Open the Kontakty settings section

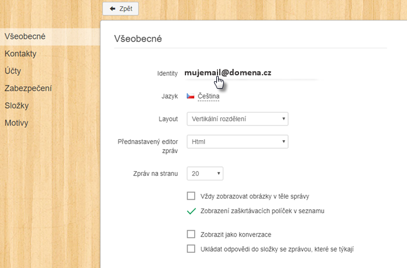point(20,54)
